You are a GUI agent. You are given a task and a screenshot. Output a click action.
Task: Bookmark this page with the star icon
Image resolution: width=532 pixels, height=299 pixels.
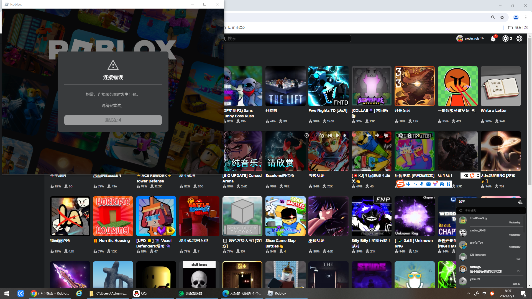coord(502,17)
